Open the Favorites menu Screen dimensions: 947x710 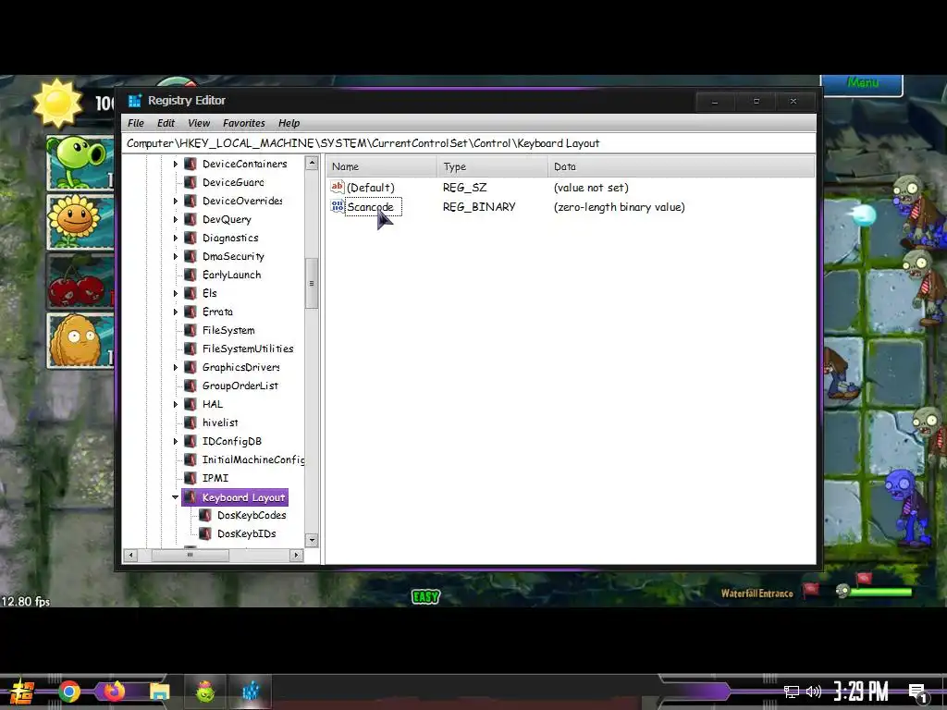244,123
